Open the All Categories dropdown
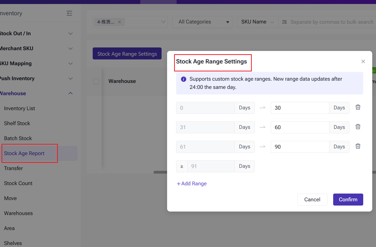 pos(202,22)
